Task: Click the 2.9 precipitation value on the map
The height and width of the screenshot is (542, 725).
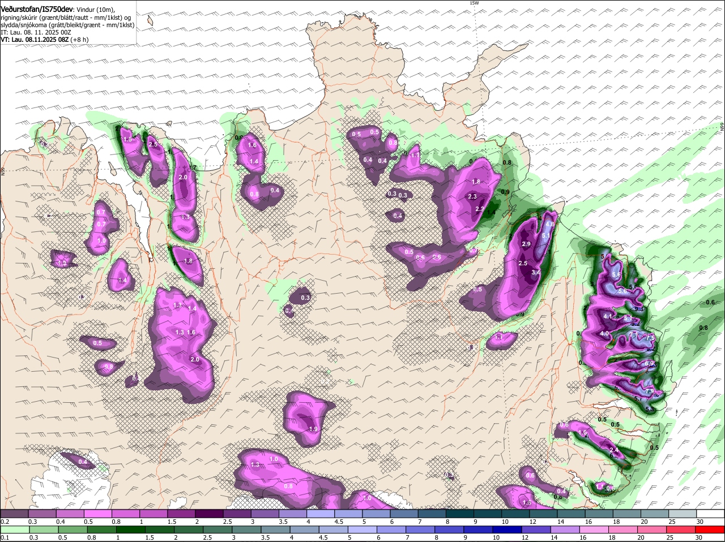Action: [526, 244]
